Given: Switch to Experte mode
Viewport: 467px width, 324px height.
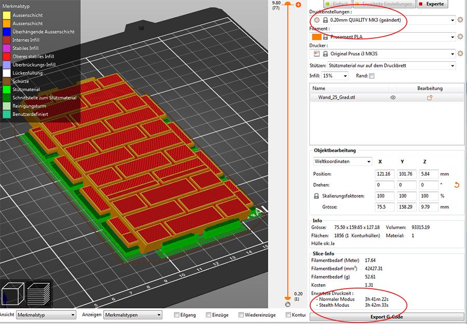Looking at the screenshot, I should pyautogui.click(x=432, y=4).
